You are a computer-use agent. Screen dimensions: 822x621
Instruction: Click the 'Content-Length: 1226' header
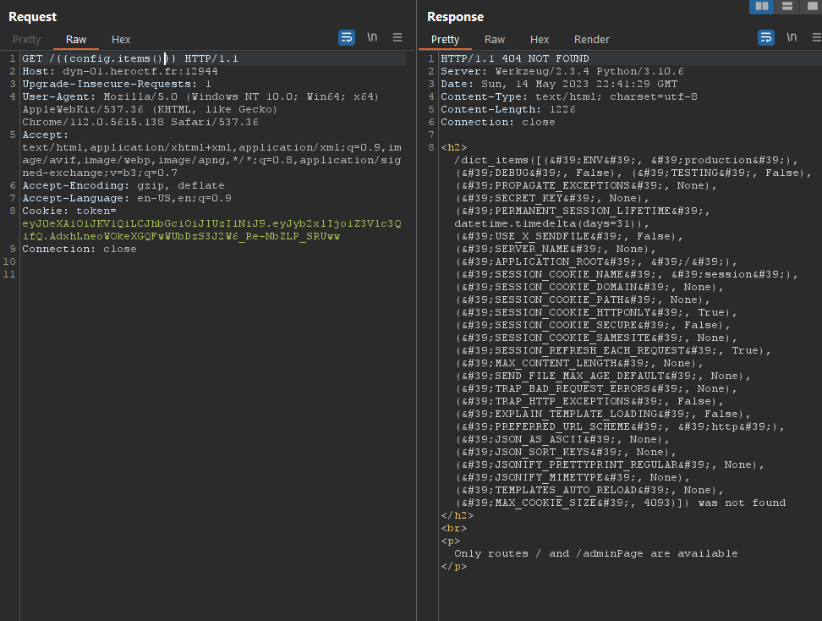click(508, 110)
